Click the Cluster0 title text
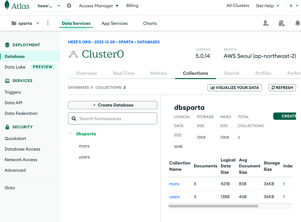The width and height of the screenshot is (301, 222). [x=103, y=54]
